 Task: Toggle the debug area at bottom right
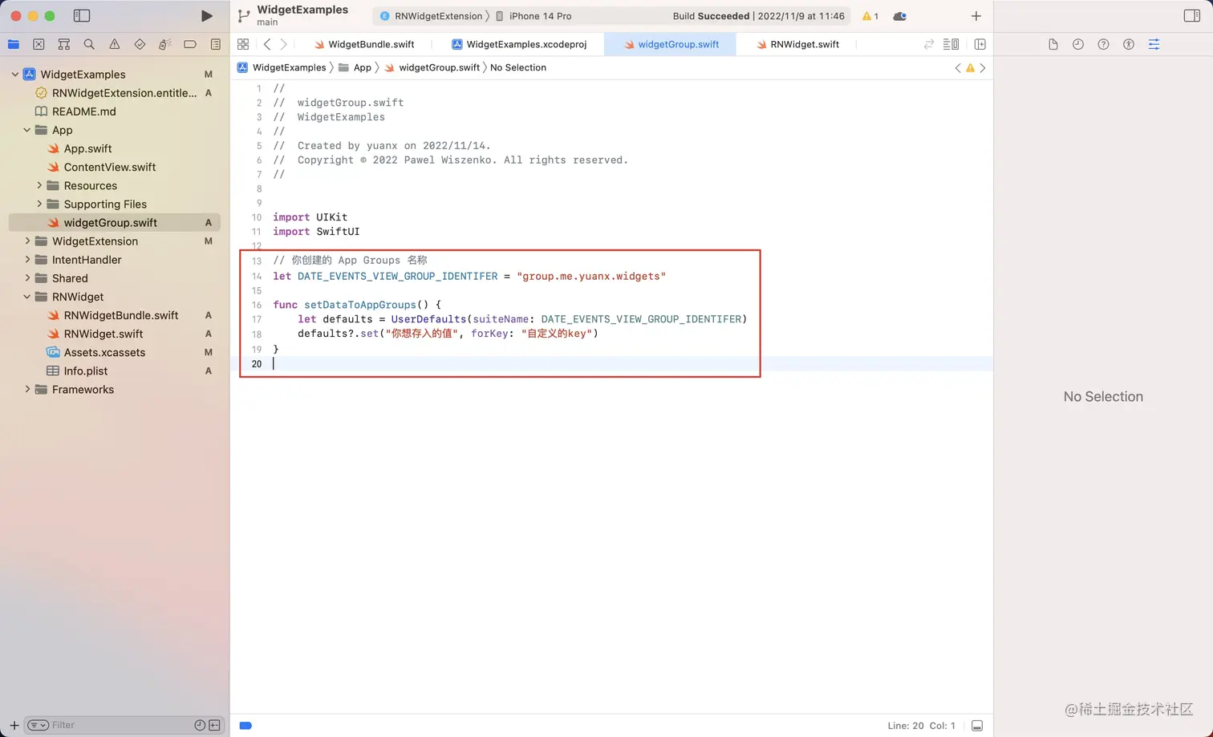[x=977, y=726]
